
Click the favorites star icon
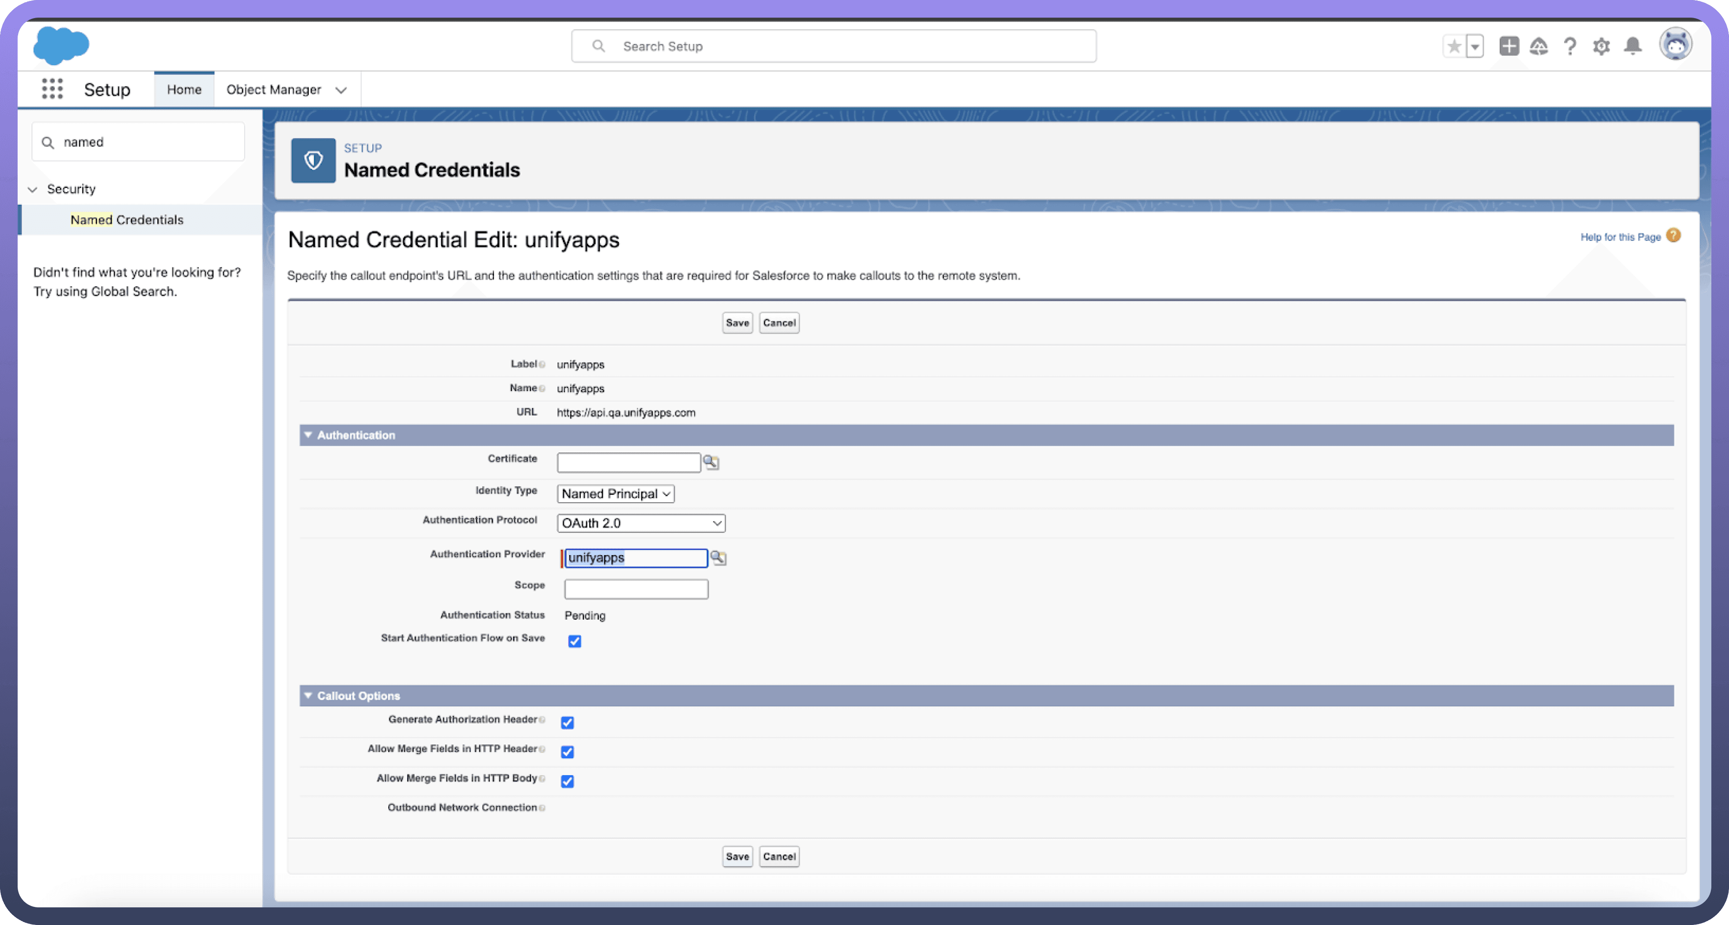click(x=1454, y=45)
